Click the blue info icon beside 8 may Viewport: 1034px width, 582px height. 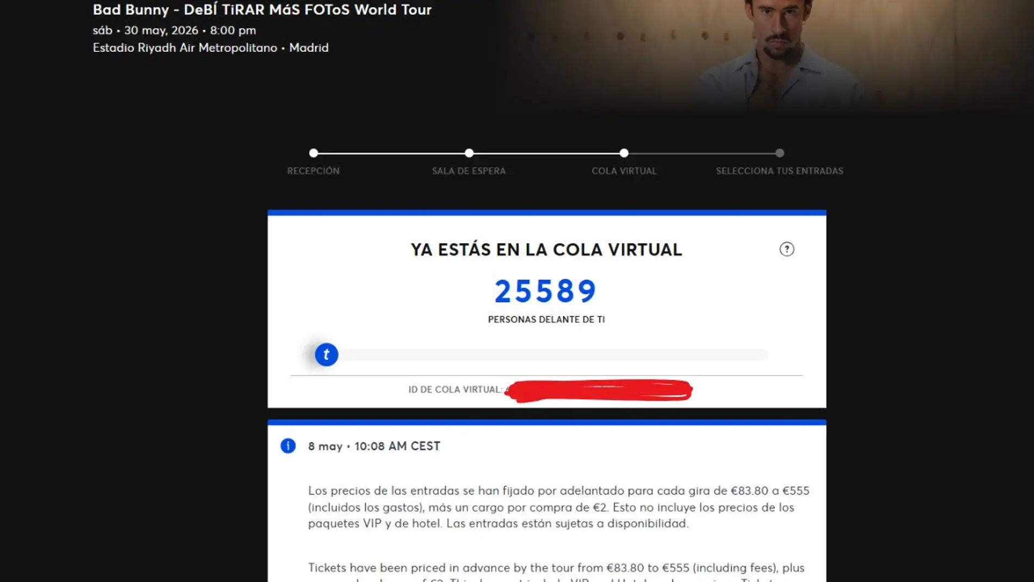[x=288, y=446]
